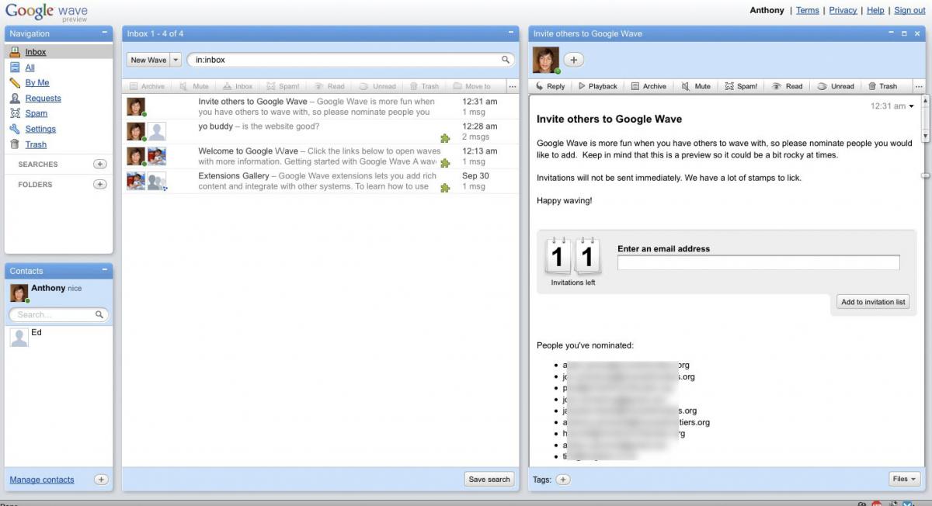Mark open wave as Unread
Screen dimensions: 932x506
coord(835,86)
